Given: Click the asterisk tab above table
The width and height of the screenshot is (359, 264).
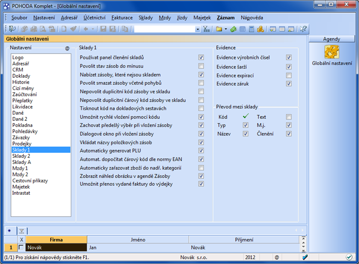Looking at the screenshot, I should point(10,231).
